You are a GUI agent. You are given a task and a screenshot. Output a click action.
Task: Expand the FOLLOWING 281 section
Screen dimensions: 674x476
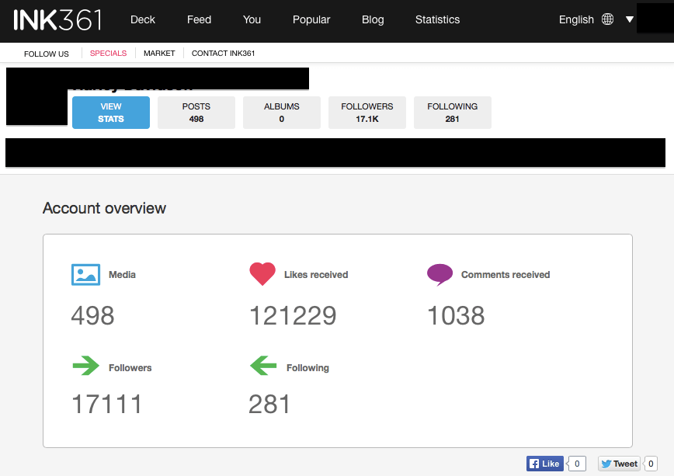[x=452, y=112]
